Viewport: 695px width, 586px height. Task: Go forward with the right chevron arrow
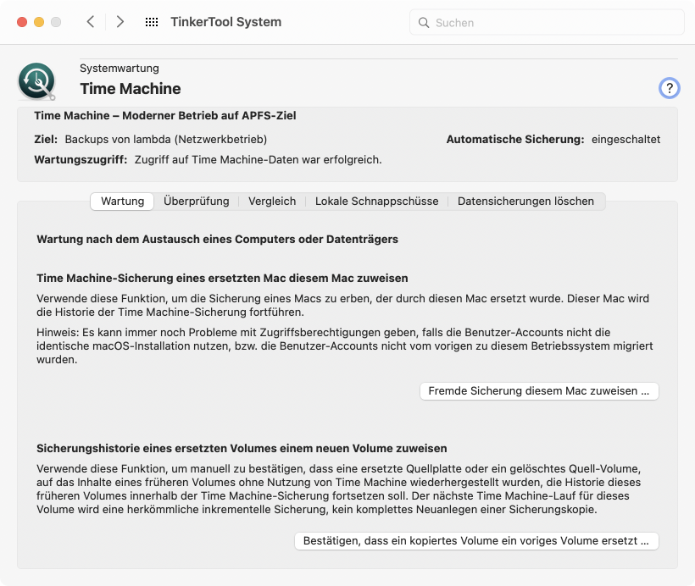[x=120, y=22]
